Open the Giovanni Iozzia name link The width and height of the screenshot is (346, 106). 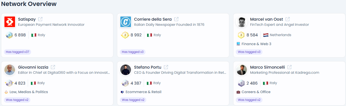(x=33, y=67)
